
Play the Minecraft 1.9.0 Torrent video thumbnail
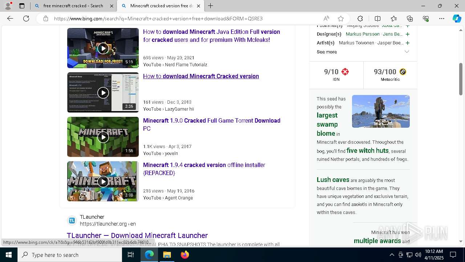point(103,137)
